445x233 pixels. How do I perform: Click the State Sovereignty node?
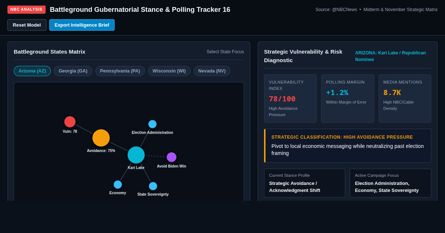pos(153,186)
